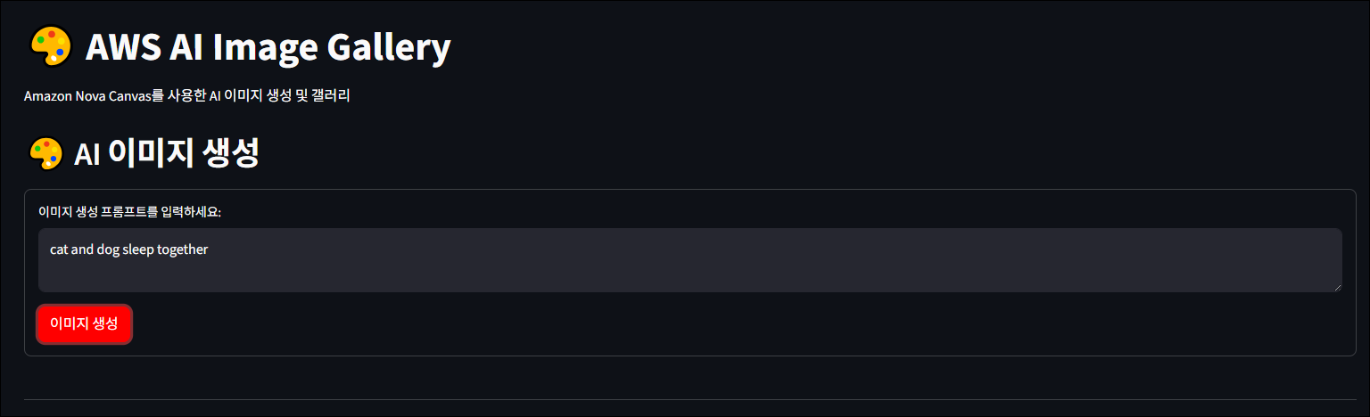The image size is (1370, 417).
Task: Click the palette emoji beside AWS AI Image Gallery
Action: click(50, 45)
